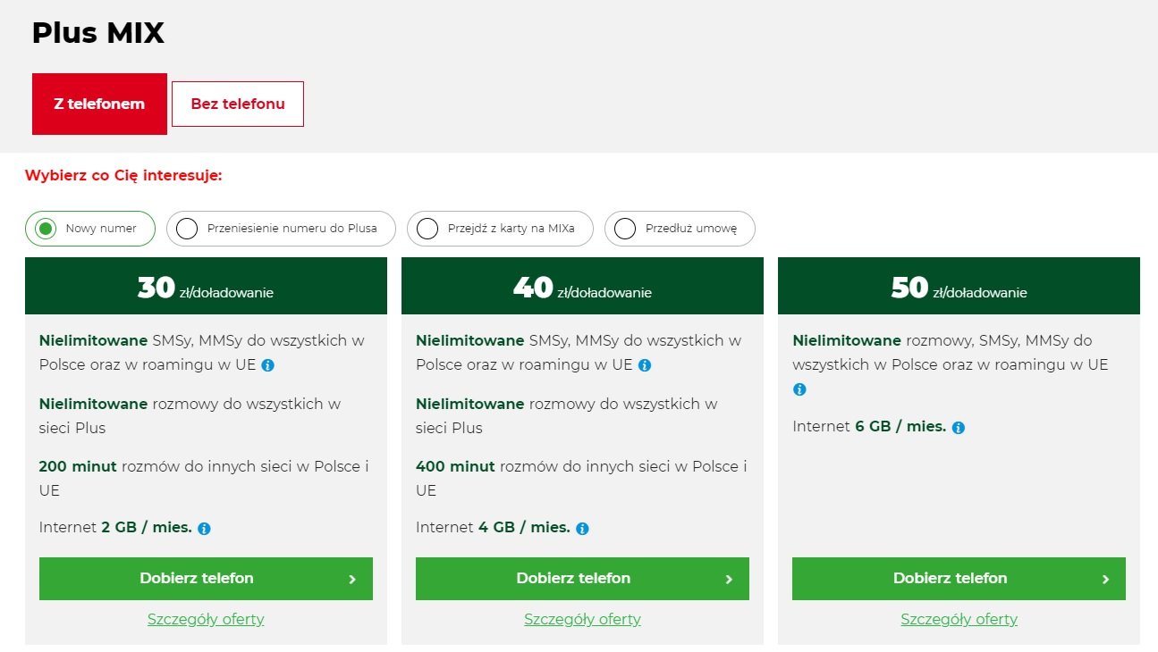The image size is (1158, 652).
Task: Open info icon for 40 zł plan SMS/MMS terms
Action: 645,365
